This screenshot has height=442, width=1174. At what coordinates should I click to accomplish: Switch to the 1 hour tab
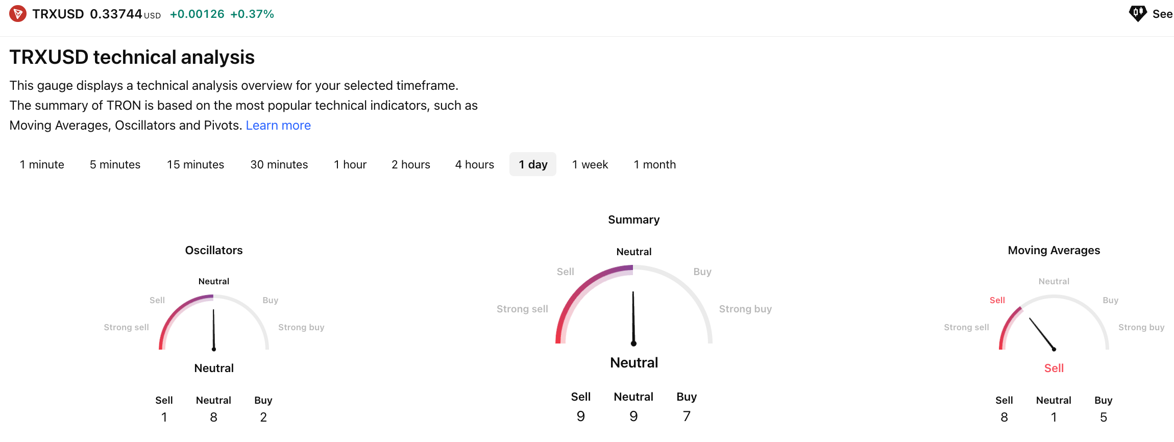pos(350,164)
